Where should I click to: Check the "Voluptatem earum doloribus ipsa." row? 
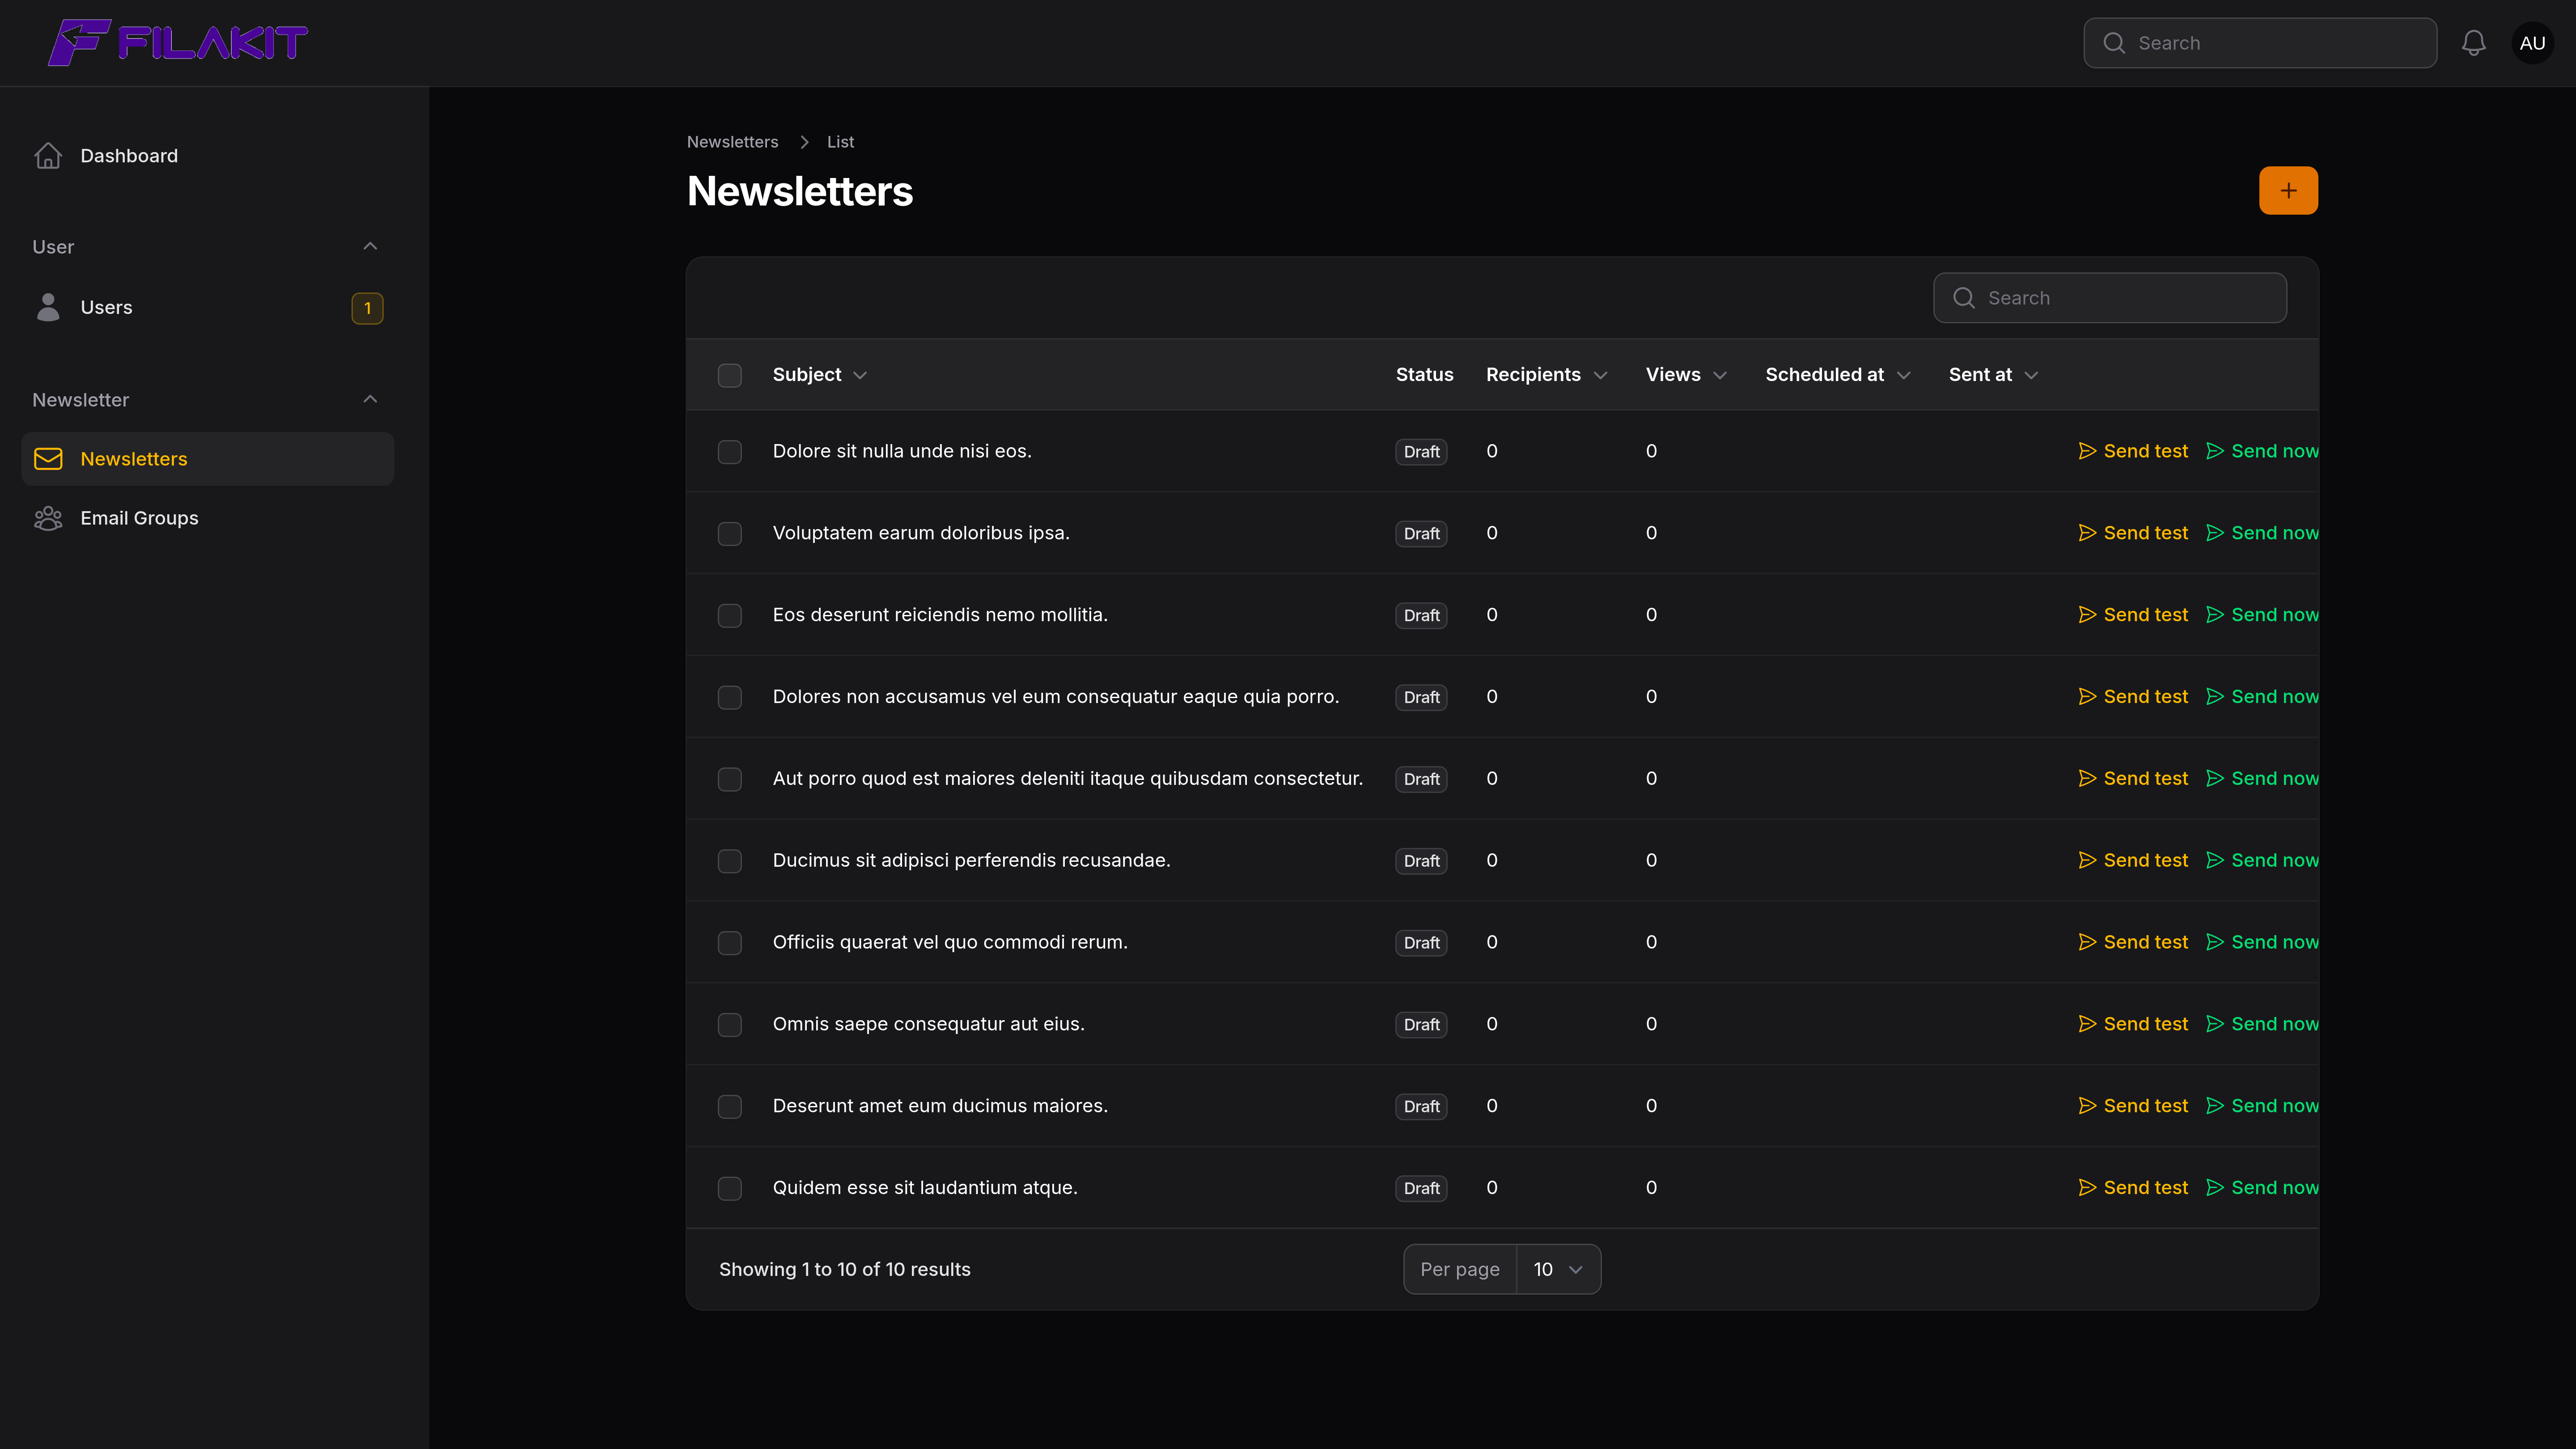[730, 534]
